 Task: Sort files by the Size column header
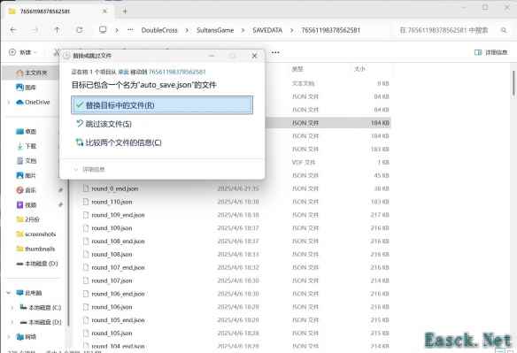pos(359,69)
